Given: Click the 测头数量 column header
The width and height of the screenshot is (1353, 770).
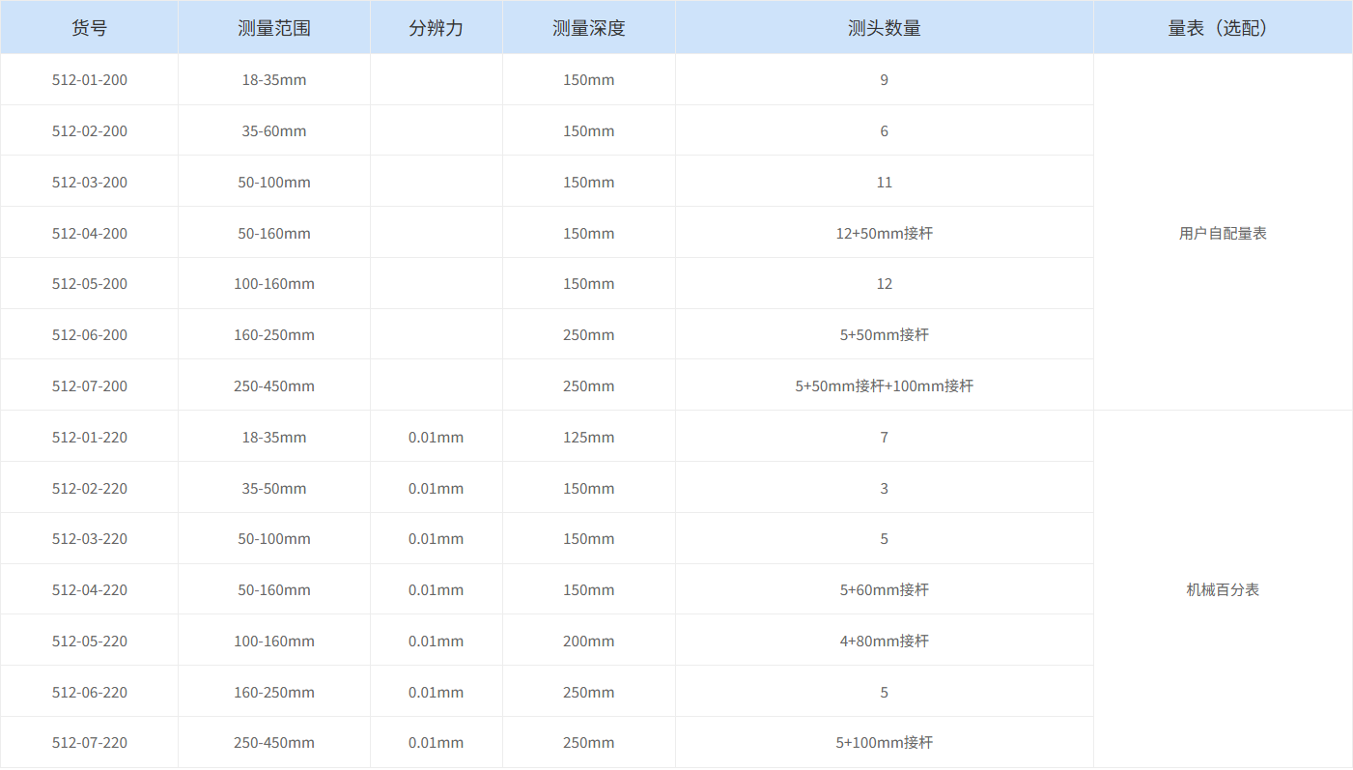Looking at the screenshot, I should [884, 27].
